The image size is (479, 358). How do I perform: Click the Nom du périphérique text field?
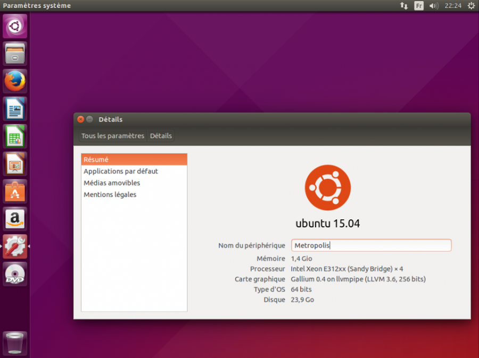pos(371,245)
